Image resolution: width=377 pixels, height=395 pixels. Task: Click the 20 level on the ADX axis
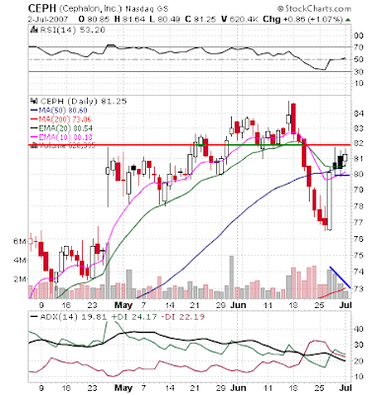click(x=359, y=361)
